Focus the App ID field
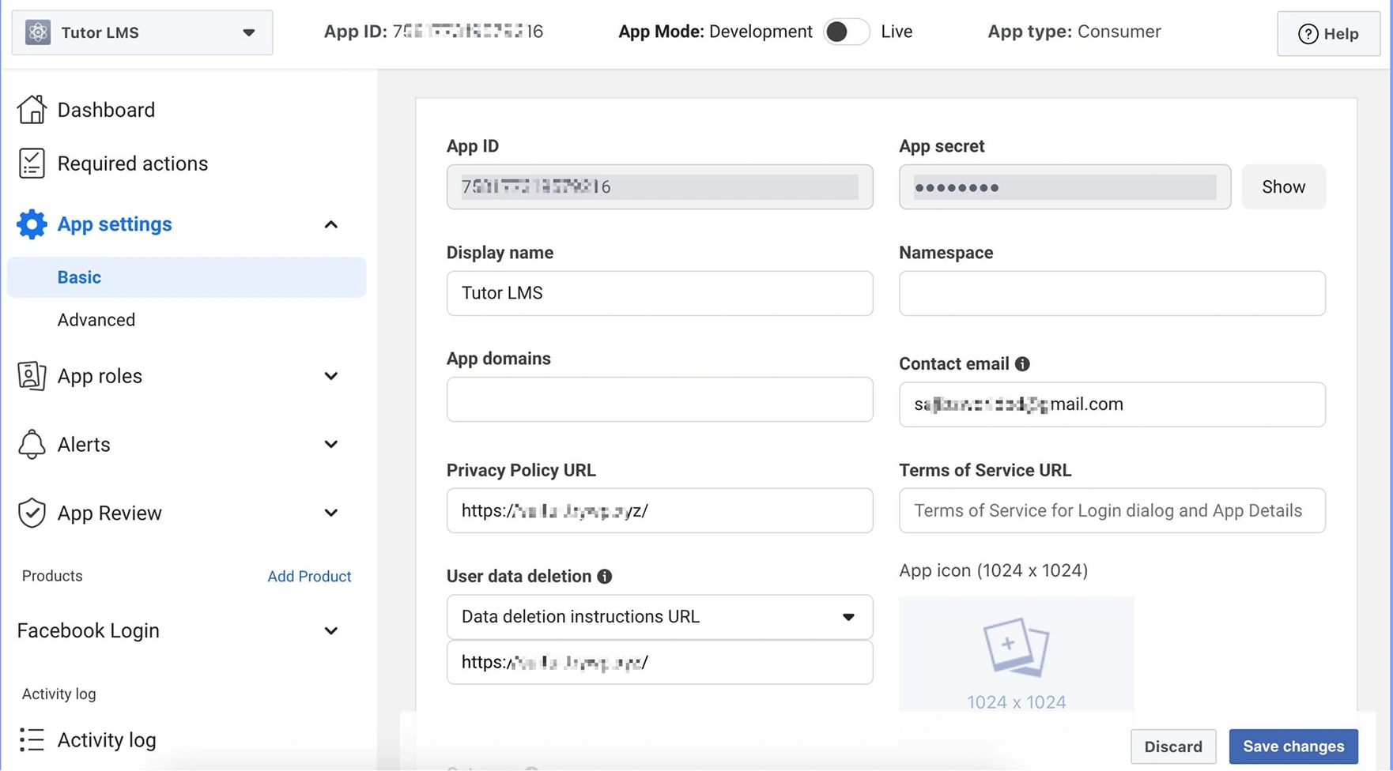 tap(659, 187)
